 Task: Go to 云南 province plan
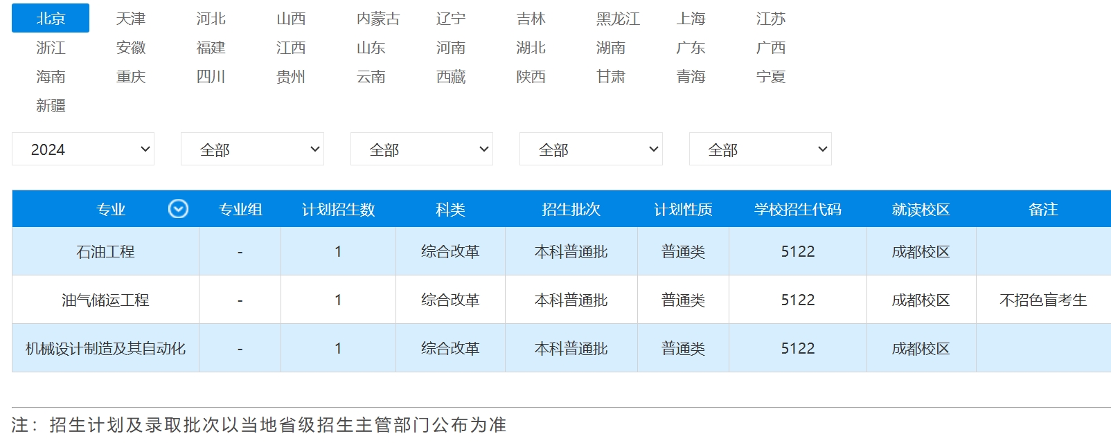[371, 76]
